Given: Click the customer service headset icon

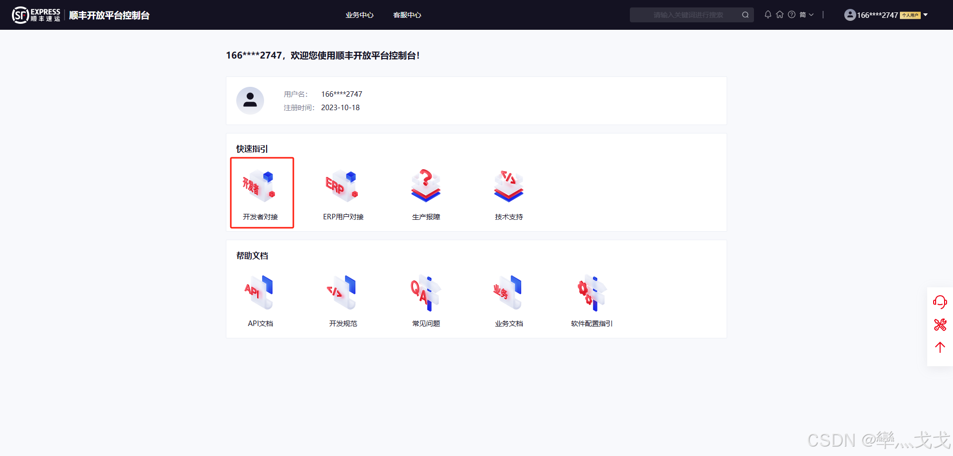Looking at the screenshot, I should (940, 302).
